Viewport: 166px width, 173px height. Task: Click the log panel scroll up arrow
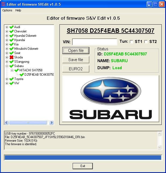(x=160, y=134)
